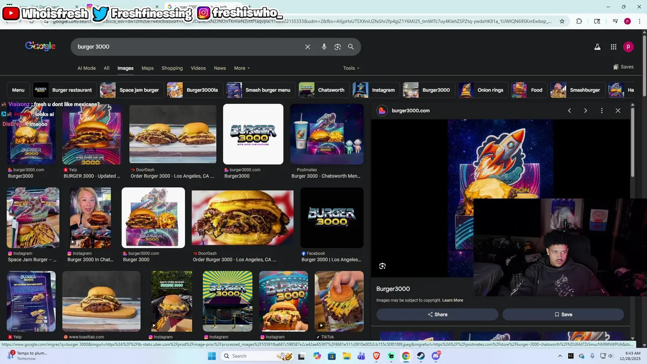Switch to Videos tab
Screen dimensions: 647x364
198,68
